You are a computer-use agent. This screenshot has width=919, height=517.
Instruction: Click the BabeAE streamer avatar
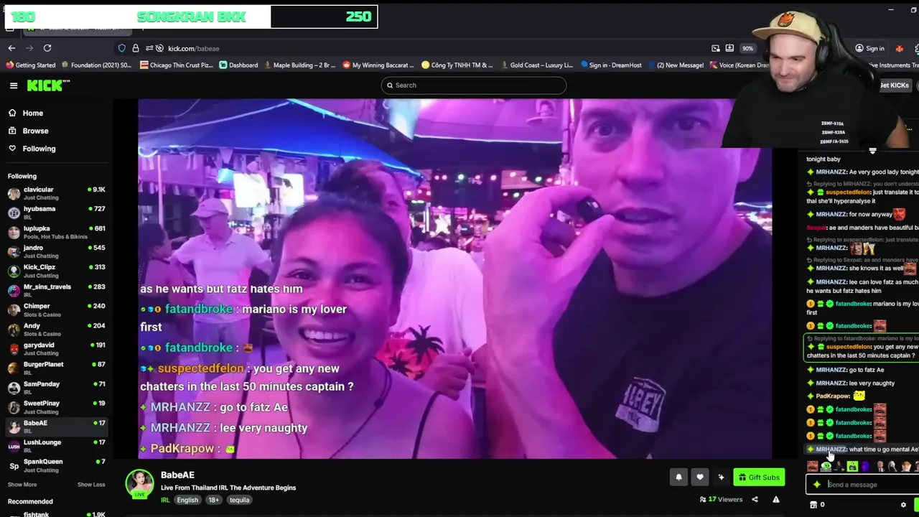140,485
